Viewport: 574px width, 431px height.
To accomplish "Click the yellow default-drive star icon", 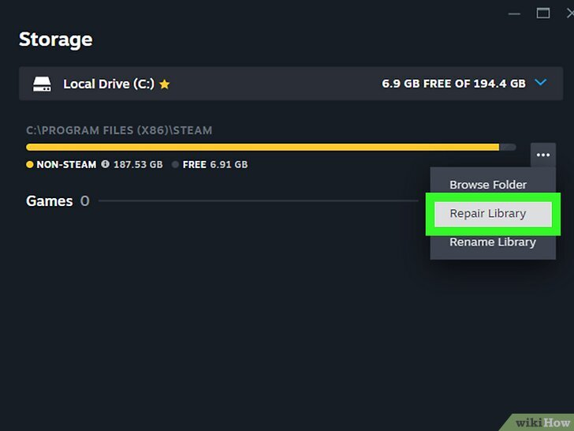I will tap(165, 84).
